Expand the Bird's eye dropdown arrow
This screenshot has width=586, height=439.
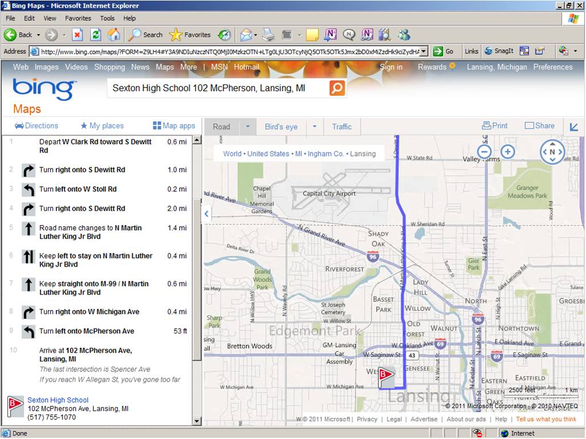click(314, 127)
